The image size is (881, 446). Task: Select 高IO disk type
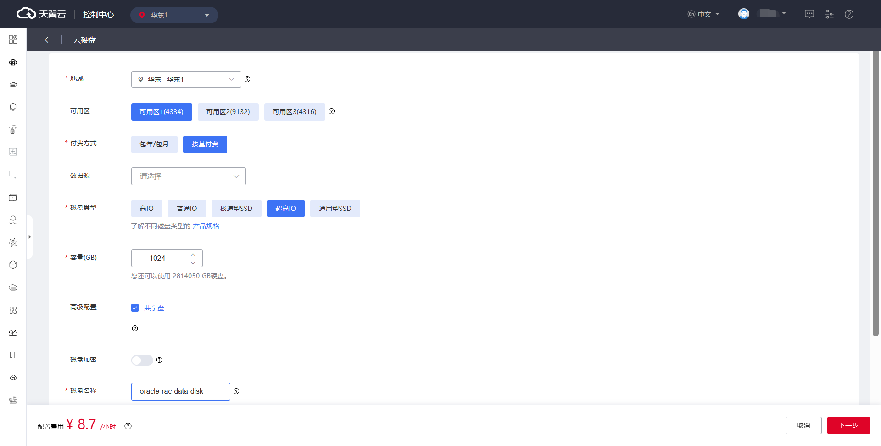[147, 209]
